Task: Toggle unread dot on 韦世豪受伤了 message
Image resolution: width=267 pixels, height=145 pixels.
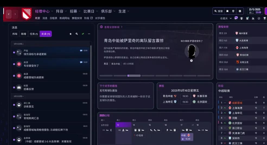Action: coord(14,64)
